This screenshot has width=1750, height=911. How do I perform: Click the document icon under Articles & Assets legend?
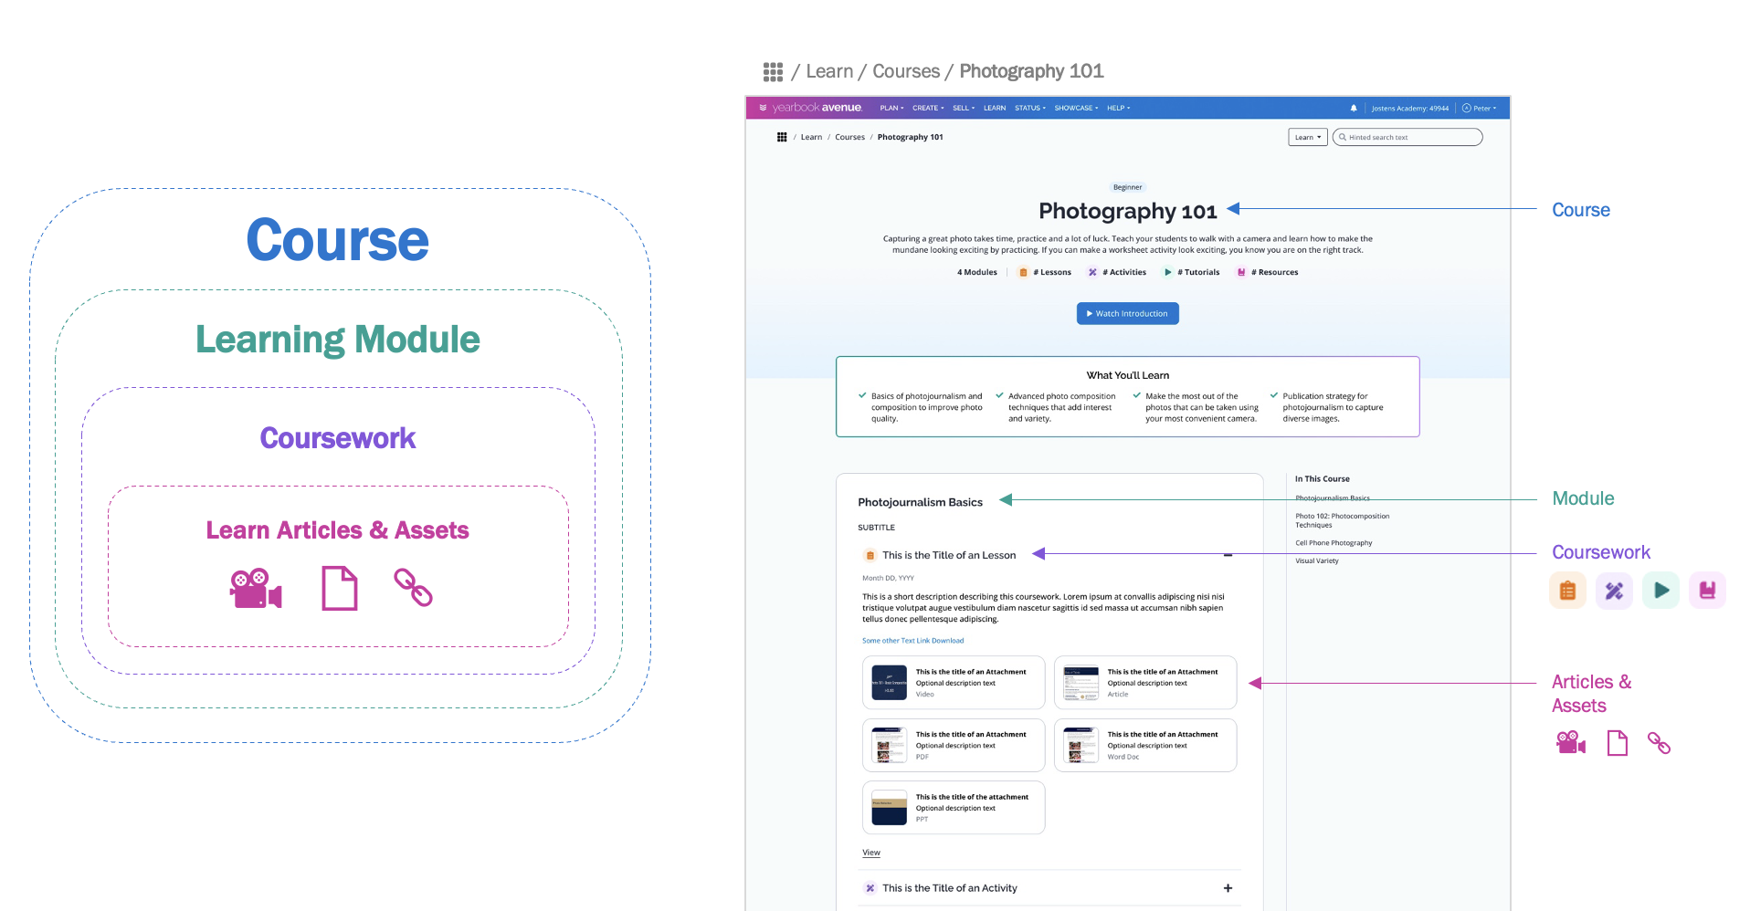coord(1618,743)
